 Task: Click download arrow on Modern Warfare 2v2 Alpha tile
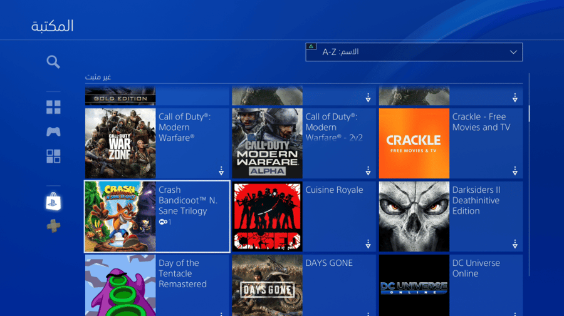click(368, 171)
